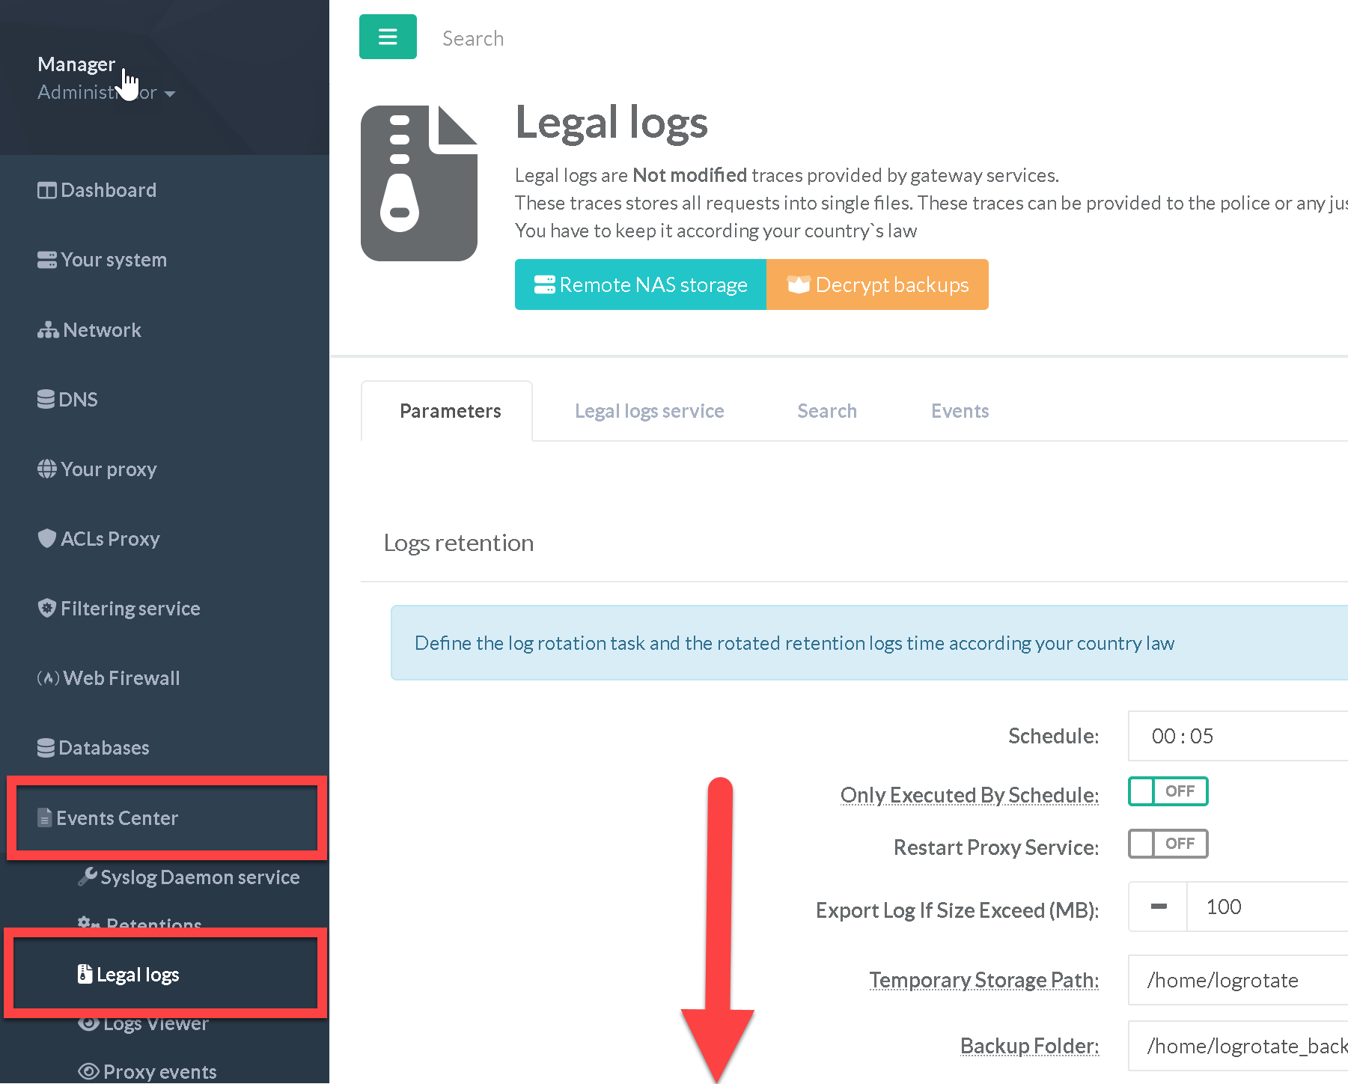This screenshot has height=1084, width=1348.
Task: Toggle Only Executed By Schedule switch
Action: (x=1167, y=791)
